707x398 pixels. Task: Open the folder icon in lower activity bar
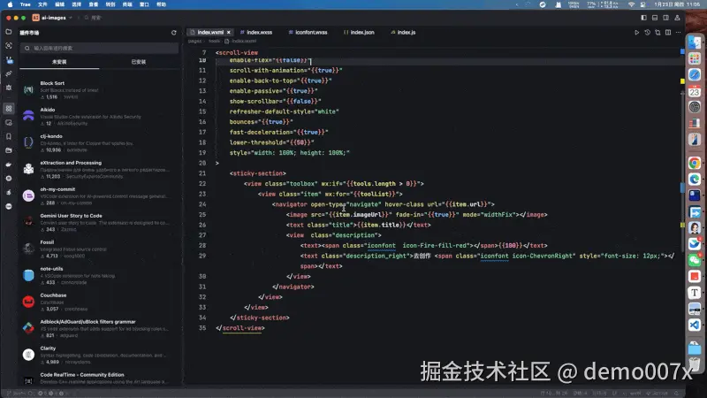click(9, 150)
